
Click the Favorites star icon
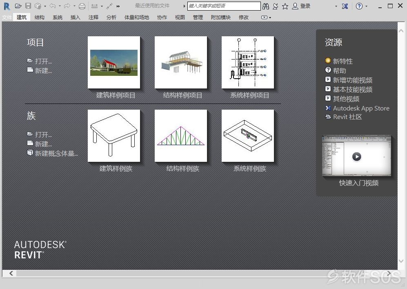[285, 6]
